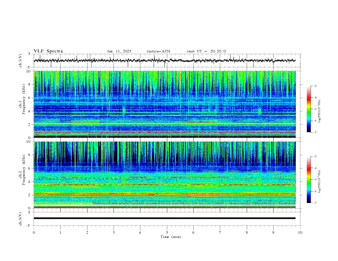
Task: Select the date "Jan. 11, 2025"
Action: (x=119, y=51)
